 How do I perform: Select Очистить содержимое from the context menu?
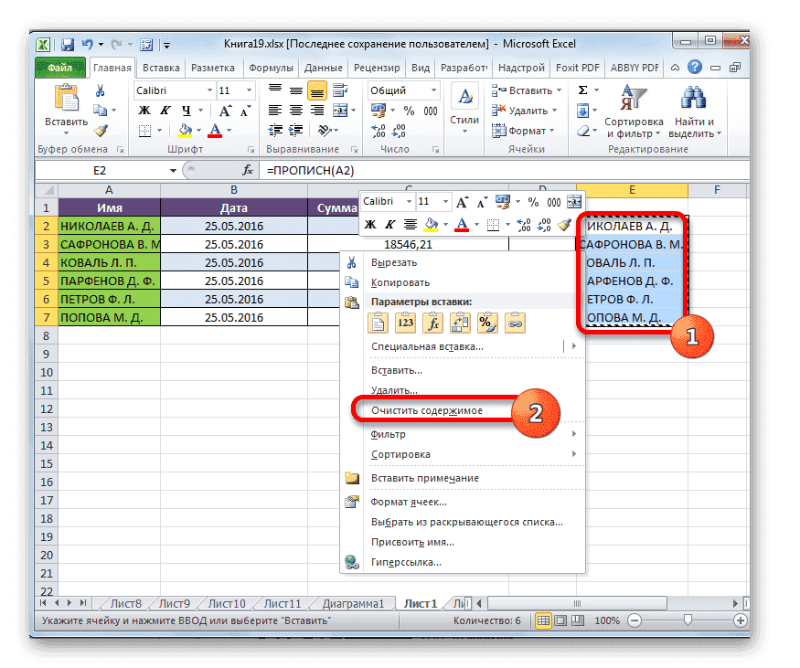[x=426, y=409]
